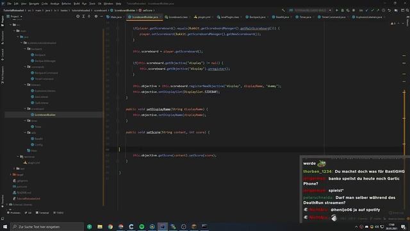The height and width of the screenshot is (231, 410).
Task: Select README.md in project tree
Action: pyautogui.click(x=22, y=193)
